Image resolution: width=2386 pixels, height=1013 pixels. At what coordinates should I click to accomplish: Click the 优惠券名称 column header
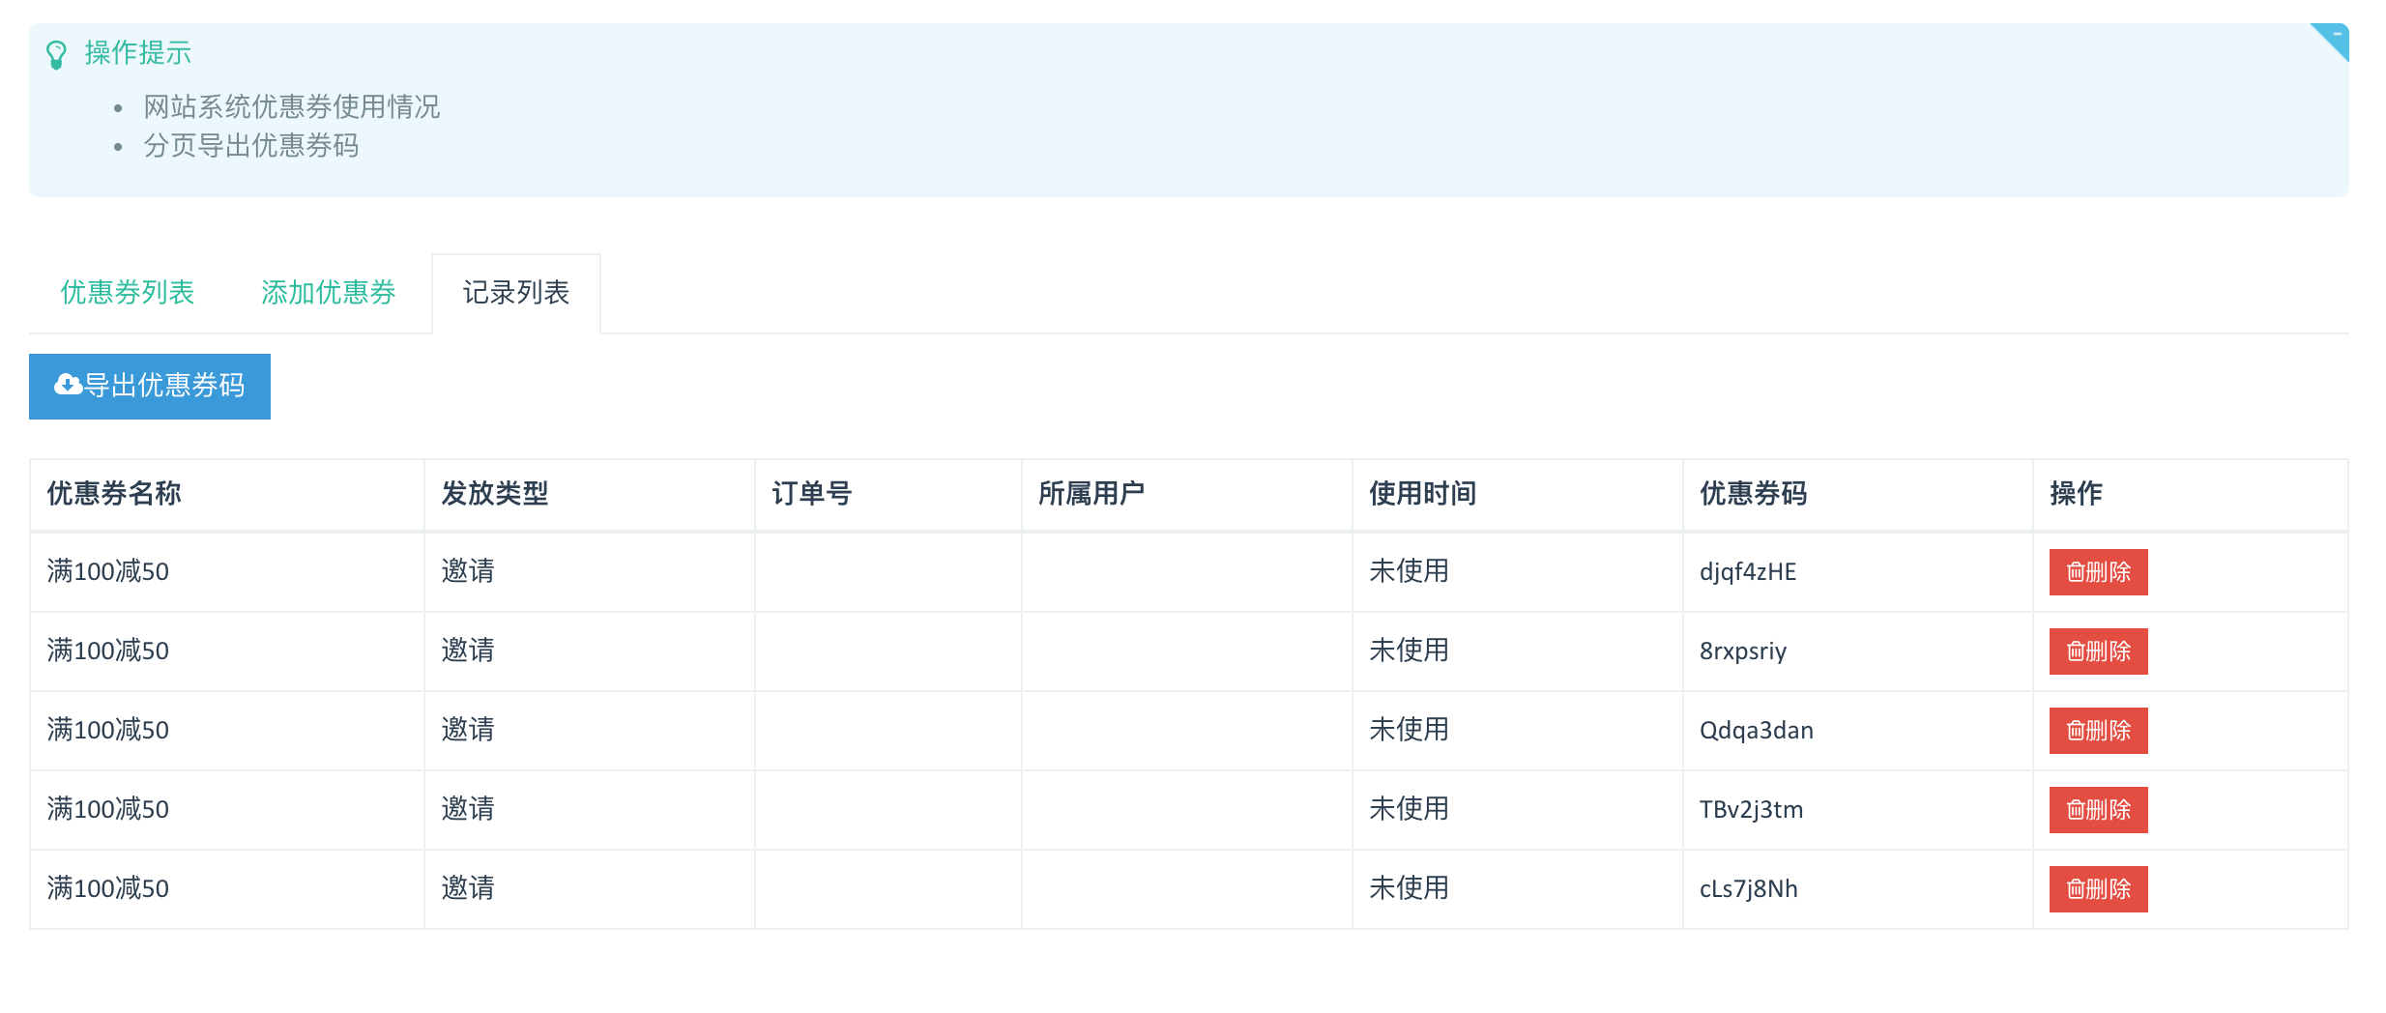[114, 494]
